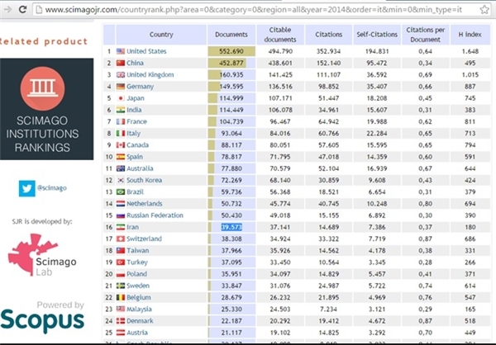Click the Scopus logo
Image resolution: width=496 pixels, height=345 pixels.
click(x=42, y=321)
